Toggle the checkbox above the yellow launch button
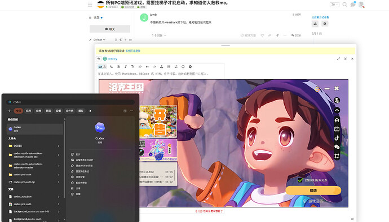The height and width of the screenshot is (222, 389). coord(300,180)
